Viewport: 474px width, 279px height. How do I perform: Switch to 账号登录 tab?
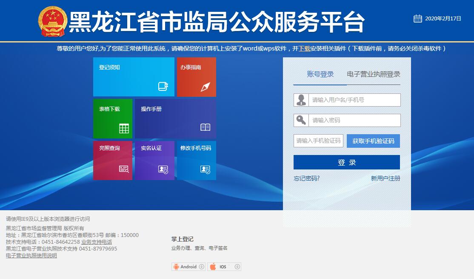[x=320, y=74]
